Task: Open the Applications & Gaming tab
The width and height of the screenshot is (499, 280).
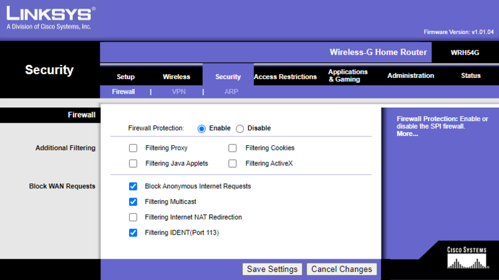Action: tap(348, 75)
